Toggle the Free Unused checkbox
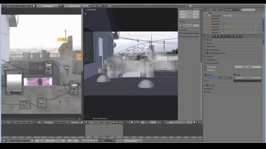Screen dimensions: 266x149 click(56, 123)
